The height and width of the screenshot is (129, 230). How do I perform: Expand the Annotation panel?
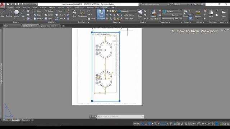pyautogui.click(x=83, y=22)
